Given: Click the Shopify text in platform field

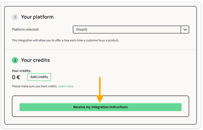Looking at the screenshot, I should [82, 29].
